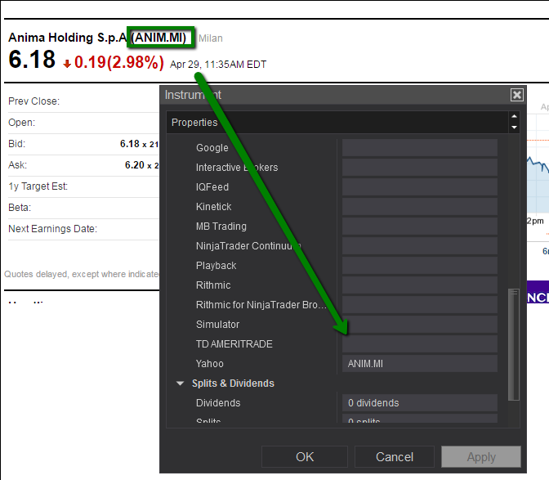
Task: Click the Bid value 6.18
Action: tap(130, 144)
